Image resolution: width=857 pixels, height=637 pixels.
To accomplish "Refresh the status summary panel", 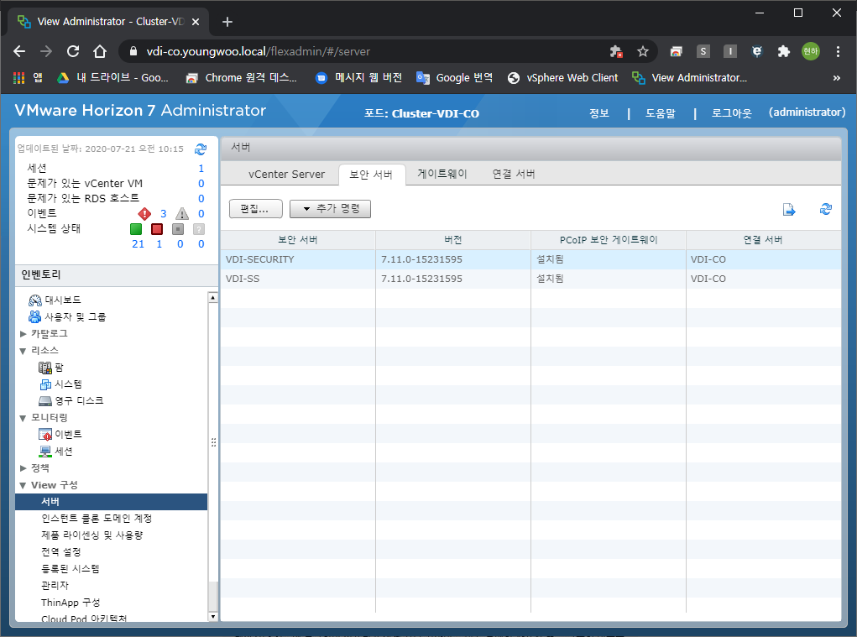I will (x=201, y=149).
